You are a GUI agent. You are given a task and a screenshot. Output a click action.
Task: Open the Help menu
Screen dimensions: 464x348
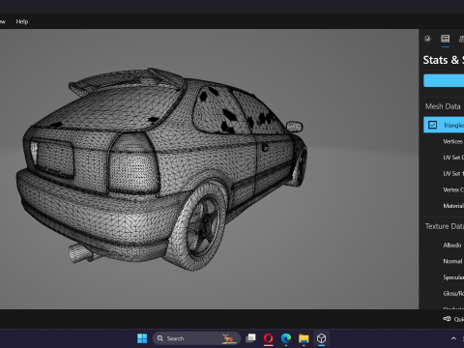coord(22,21)
